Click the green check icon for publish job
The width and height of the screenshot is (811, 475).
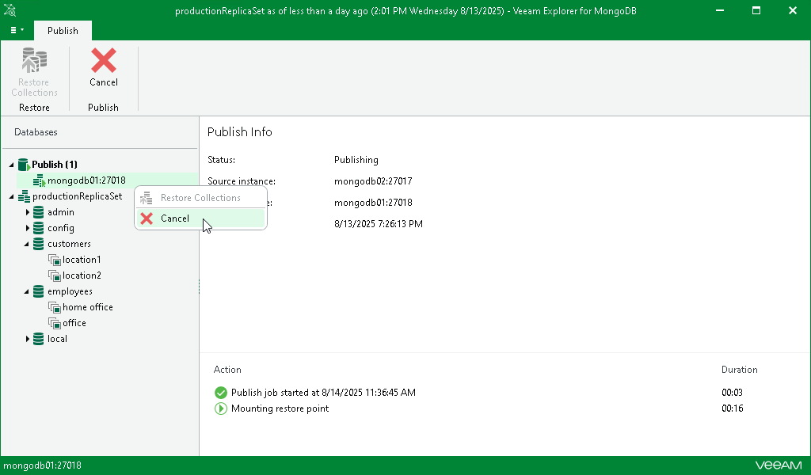click(x=221, y=393)
